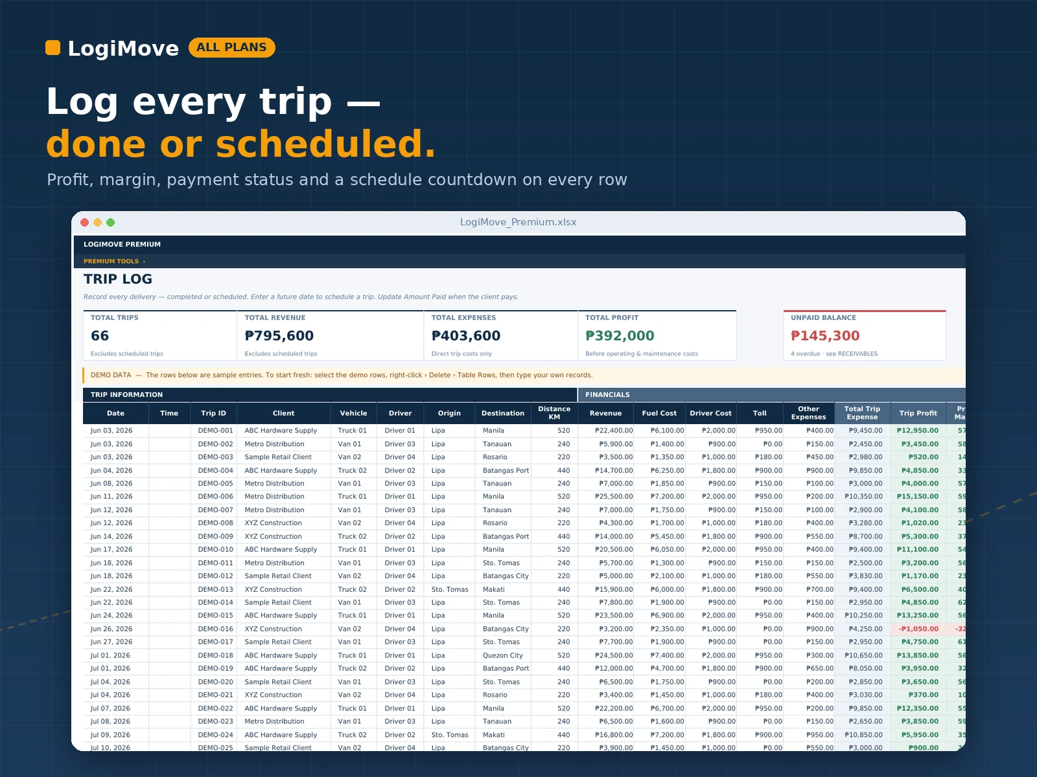The width and height of the screenshot is (1037, 777).
Task: Select the Fuel Cost column header
Action: (659, 413)
